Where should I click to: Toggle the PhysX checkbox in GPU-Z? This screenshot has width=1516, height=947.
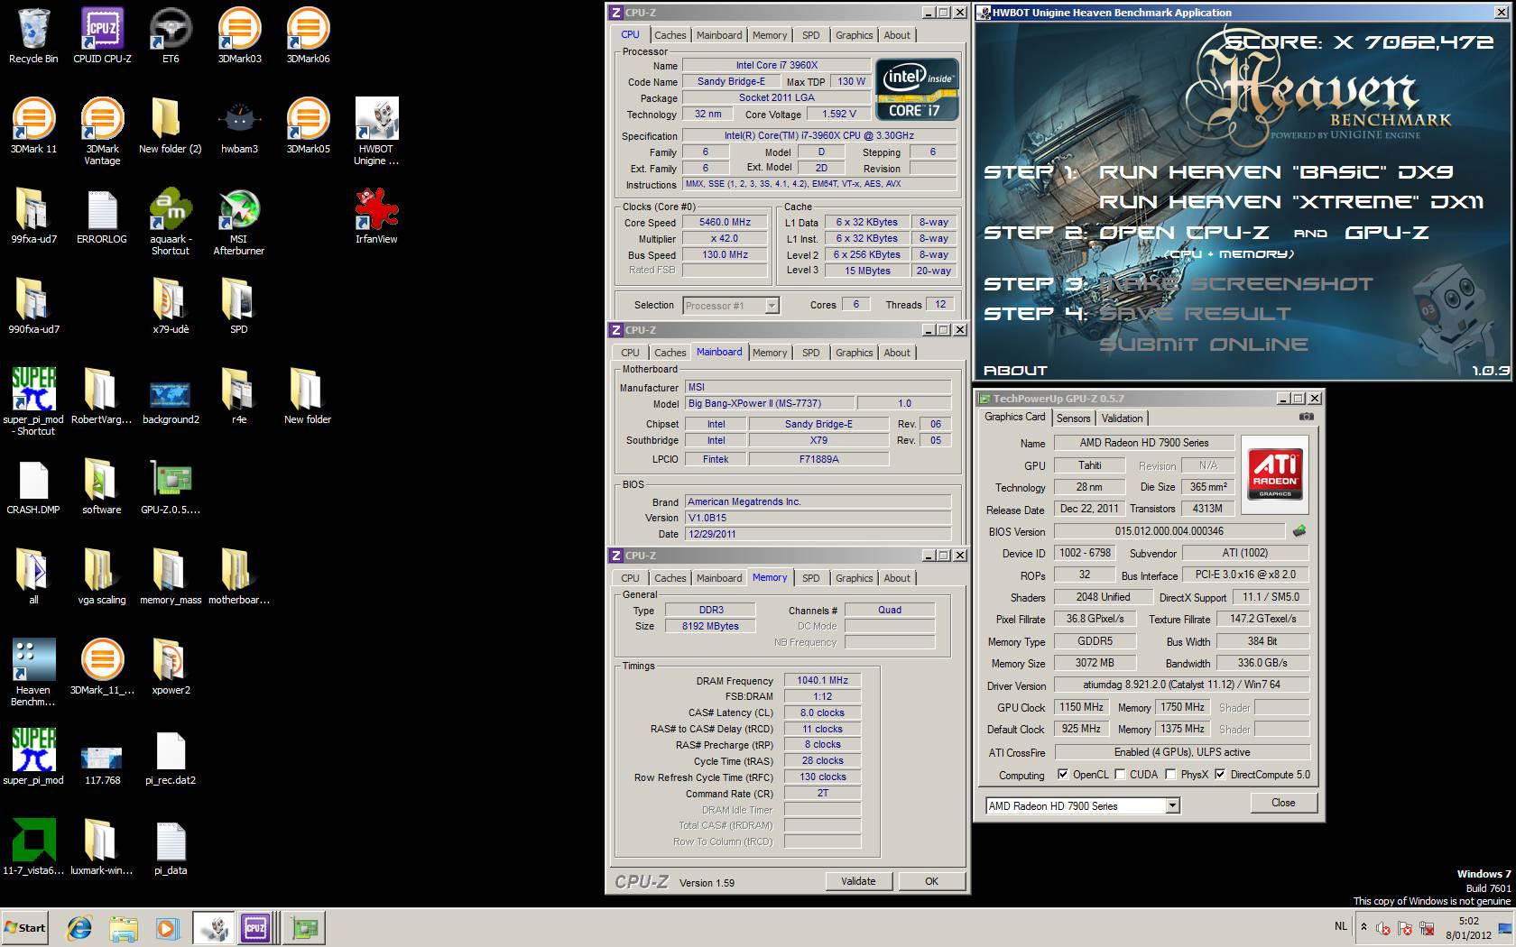pyautogui.click(x=1170, y=775)
